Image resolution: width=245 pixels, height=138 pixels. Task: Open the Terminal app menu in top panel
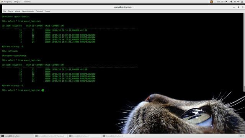(27, 2)
